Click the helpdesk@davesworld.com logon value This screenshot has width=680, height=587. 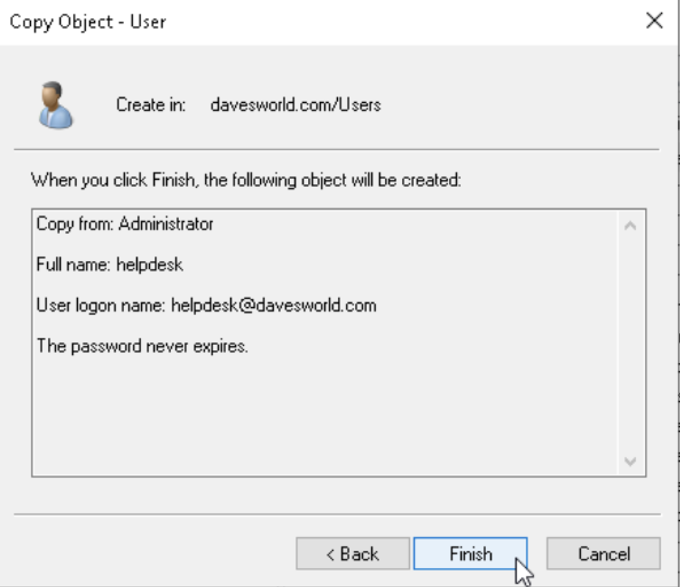pyautogui.click(x=274, y=305)
